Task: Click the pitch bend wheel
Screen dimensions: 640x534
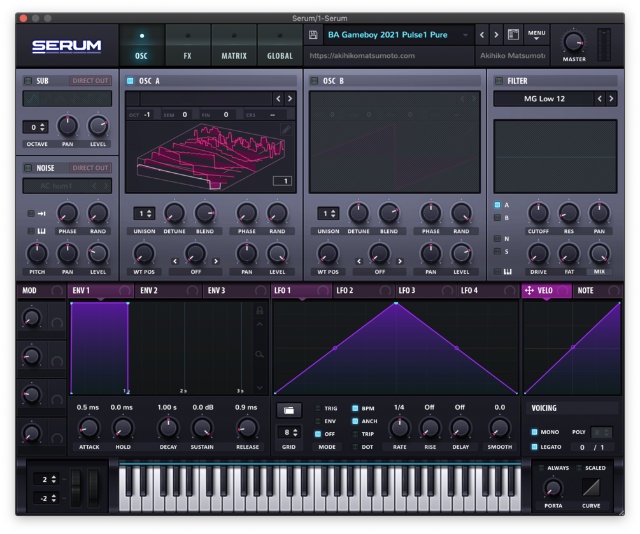Action: 76,488
